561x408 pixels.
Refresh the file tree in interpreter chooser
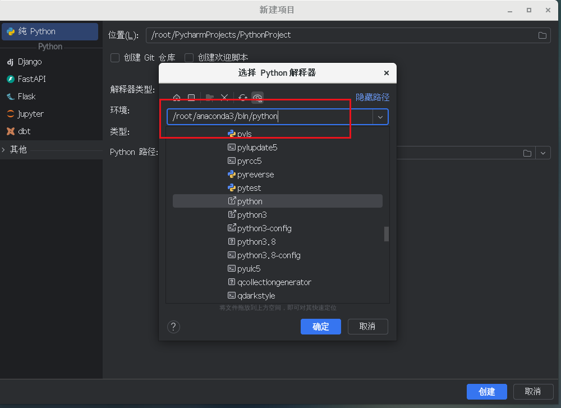(243, 97)
